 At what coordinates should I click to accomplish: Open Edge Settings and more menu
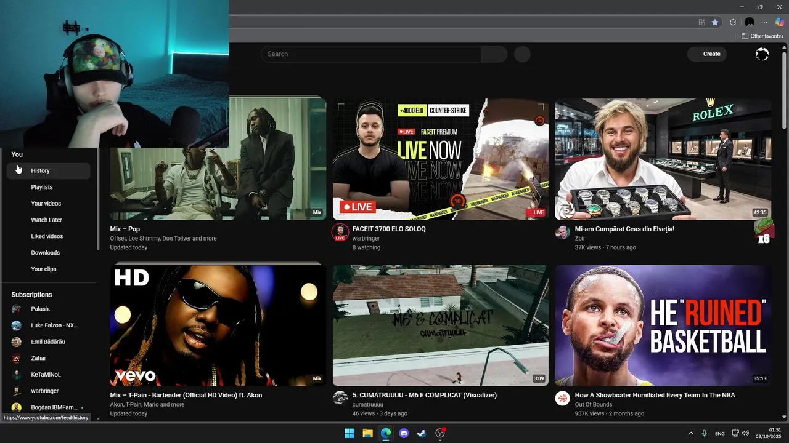pyautogui.click(x=764, y=22)
